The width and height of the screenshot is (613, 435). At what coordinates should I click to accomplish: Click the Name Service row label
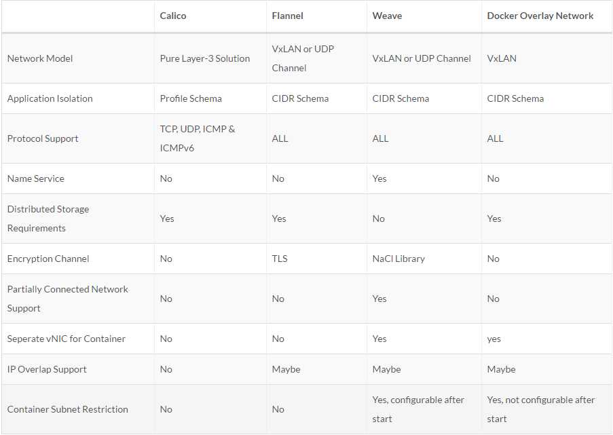point(35,178)
